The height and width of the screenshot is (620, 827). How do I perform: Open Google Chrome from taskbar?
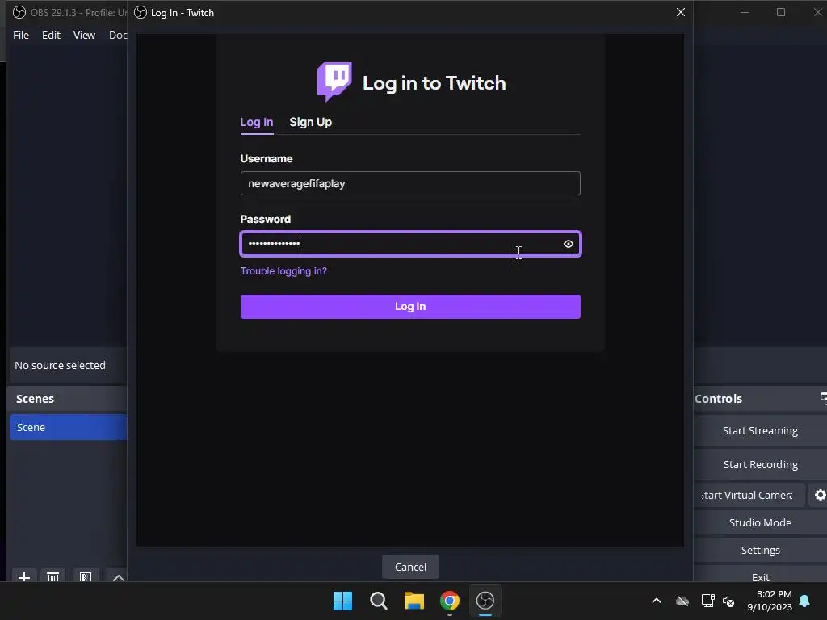pos(449,601)
